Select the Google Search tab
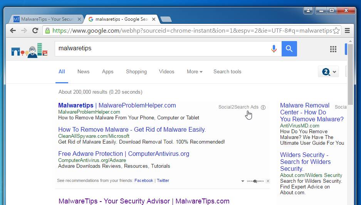The image size is (361, 205). pos(121,19)
